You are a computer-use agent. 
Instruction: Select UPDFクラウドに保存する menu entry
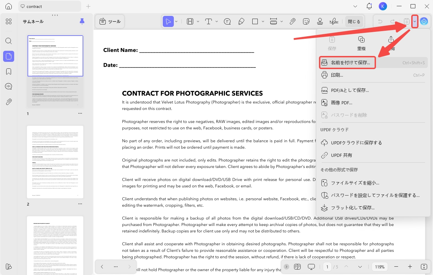coord(373,143)
